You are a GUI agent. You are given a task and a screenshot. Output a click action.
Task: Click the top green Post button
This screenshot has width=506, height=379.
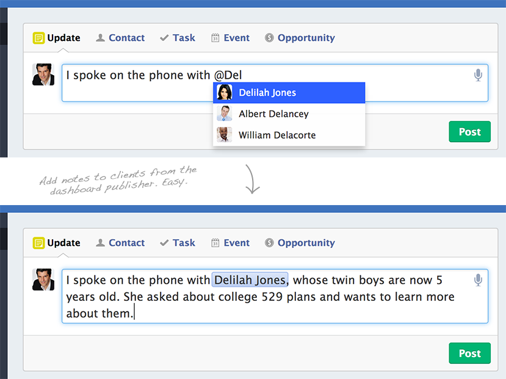(469, 132)
